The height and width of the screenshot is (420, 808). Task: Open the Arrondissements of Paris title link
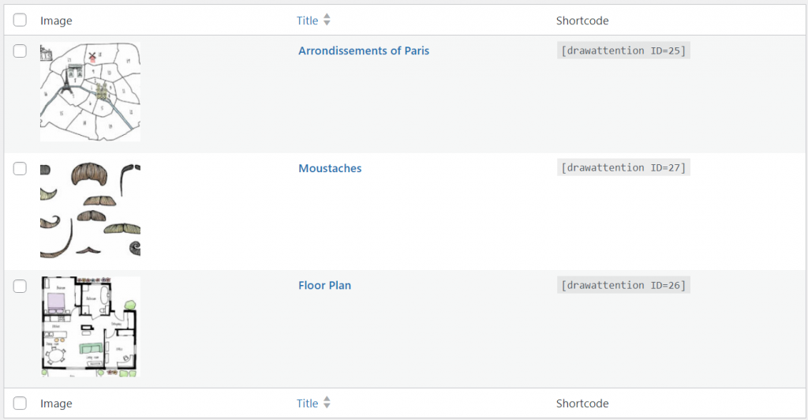[363, 51]
